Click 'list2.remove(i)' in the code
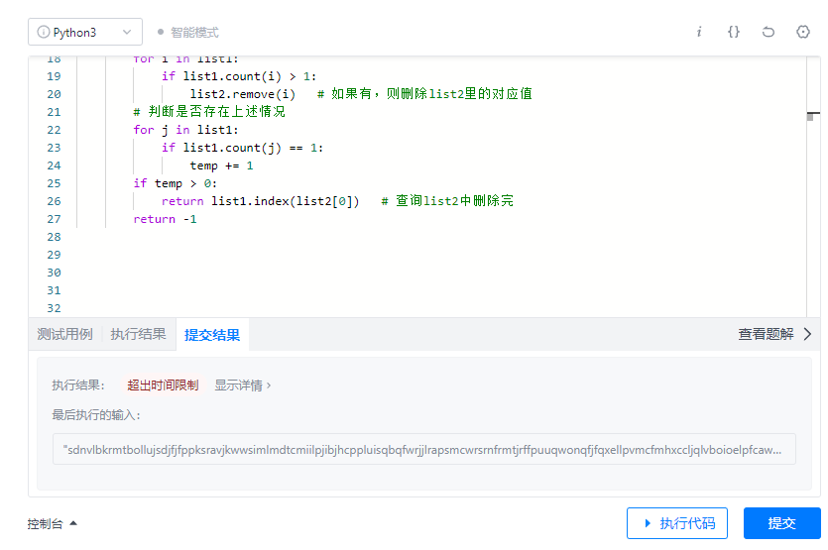This screenshot has height=550, width=828. 242,94
